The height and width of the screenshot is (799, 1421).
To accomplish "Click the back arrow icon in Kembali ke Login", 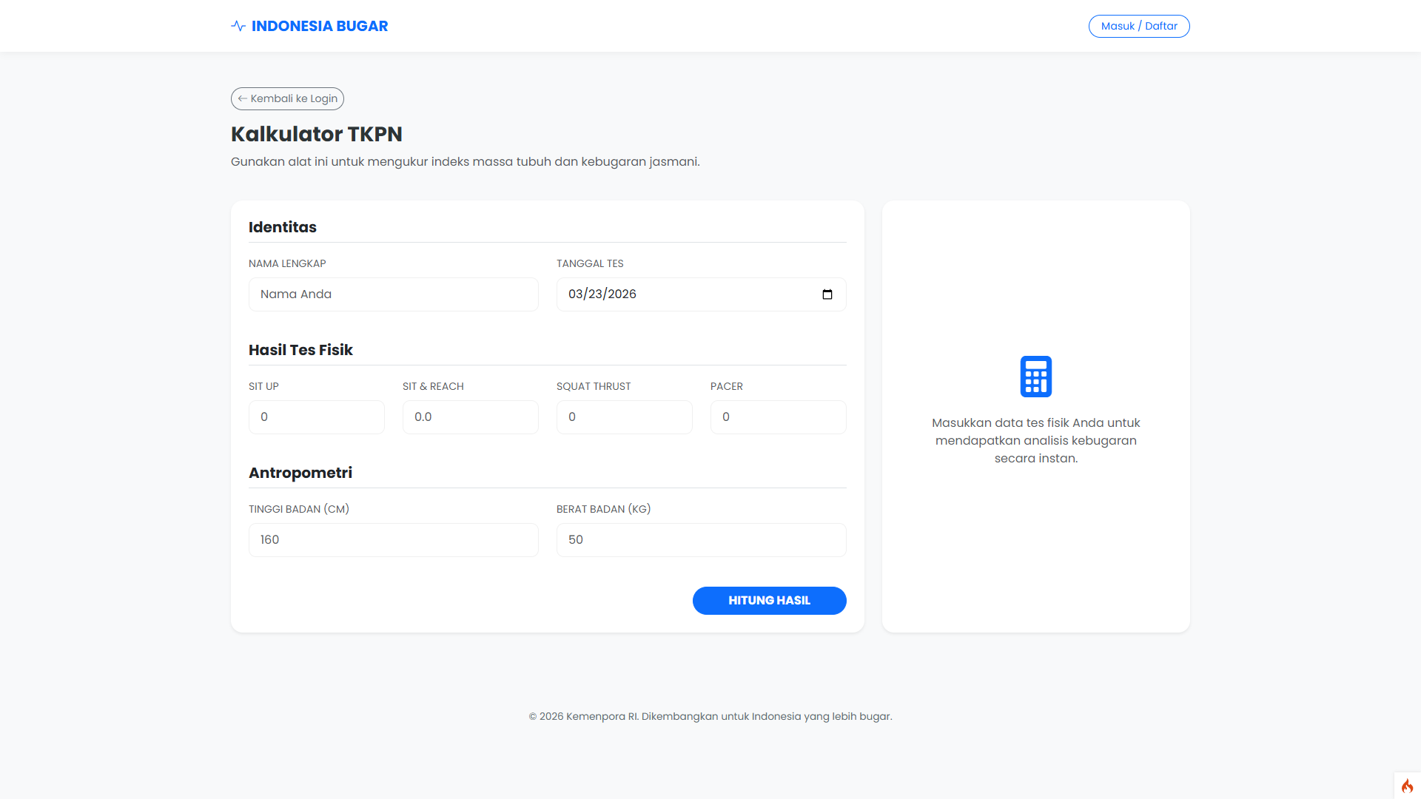I will pos(243,98).
